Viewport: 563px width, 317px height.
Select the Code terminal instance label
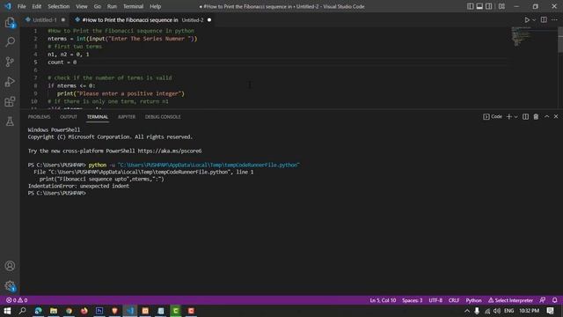493,117
